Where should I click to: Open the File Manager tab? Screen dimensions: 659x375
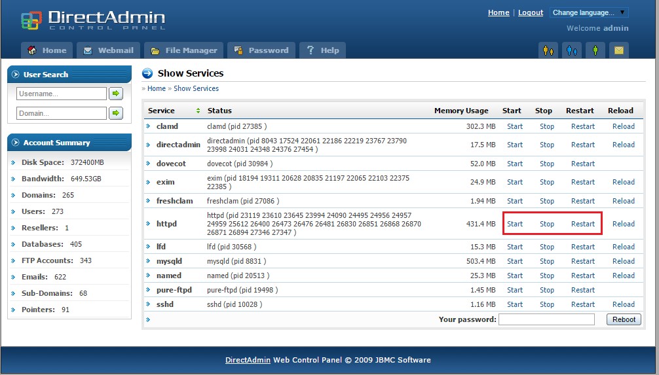click(183, 50)
